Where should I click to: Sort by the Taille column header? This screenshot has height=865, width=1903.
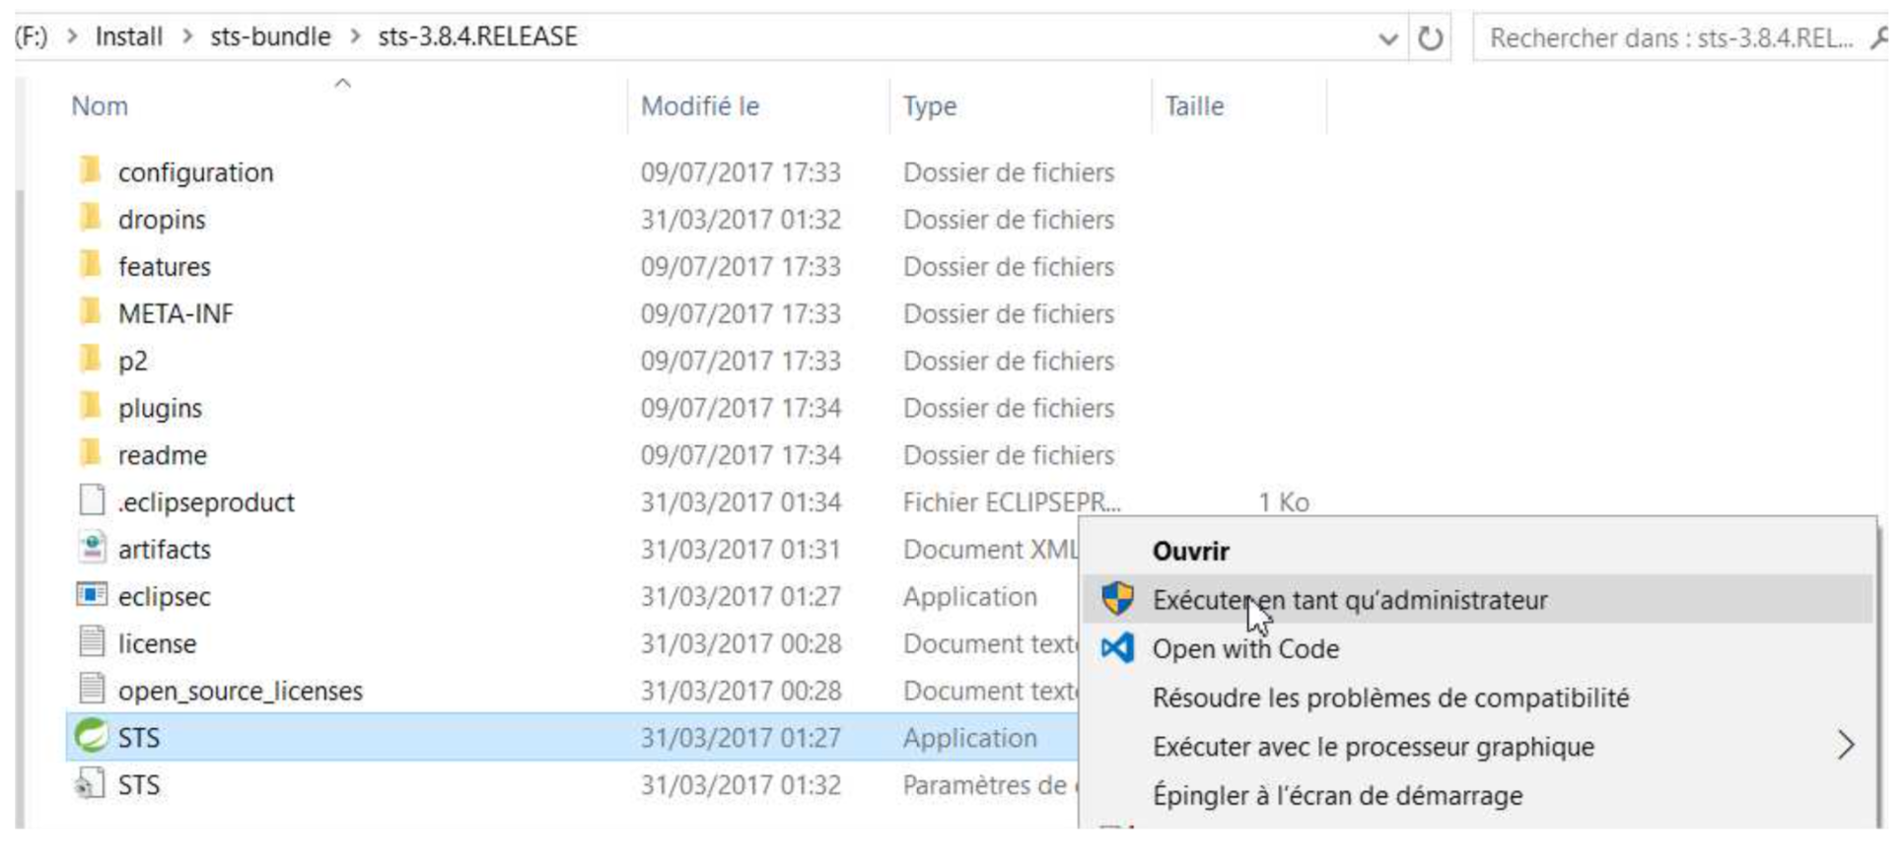pos(1194,106)
